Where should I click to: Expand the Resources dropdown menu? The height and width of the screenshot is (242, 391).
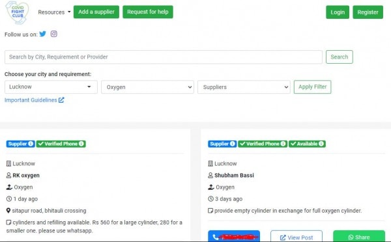coord(54,12)
